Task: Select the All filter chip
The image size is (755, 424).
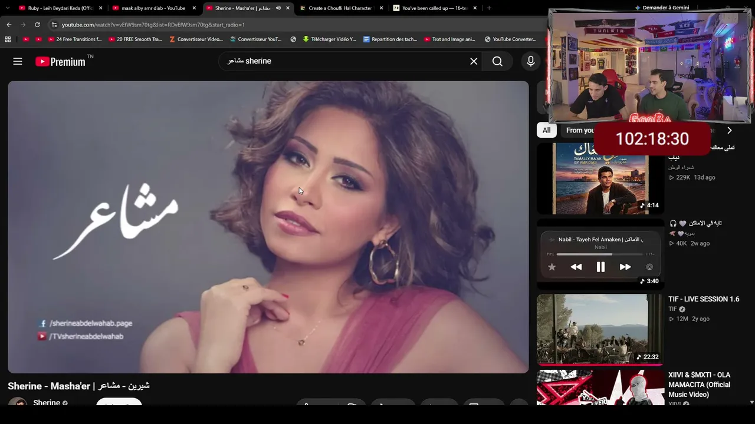Action: 547,131
